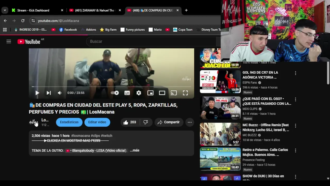Switch to theater mode
Screen dimensions: 330x186
[x=162, y=93]
